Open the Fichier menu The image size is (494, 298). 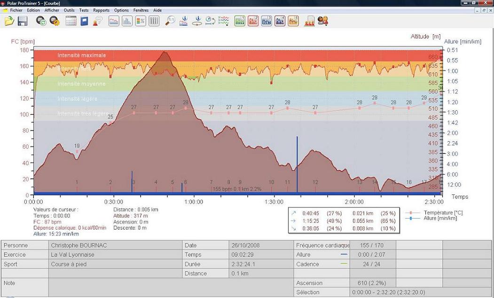[x=16, y=10]
